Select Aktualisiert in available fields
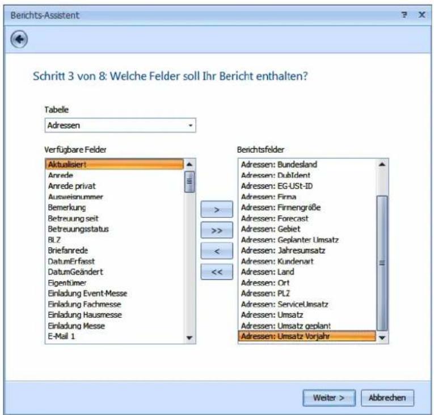The height and width of the screenshot is (415, 434). pos(114,164)
